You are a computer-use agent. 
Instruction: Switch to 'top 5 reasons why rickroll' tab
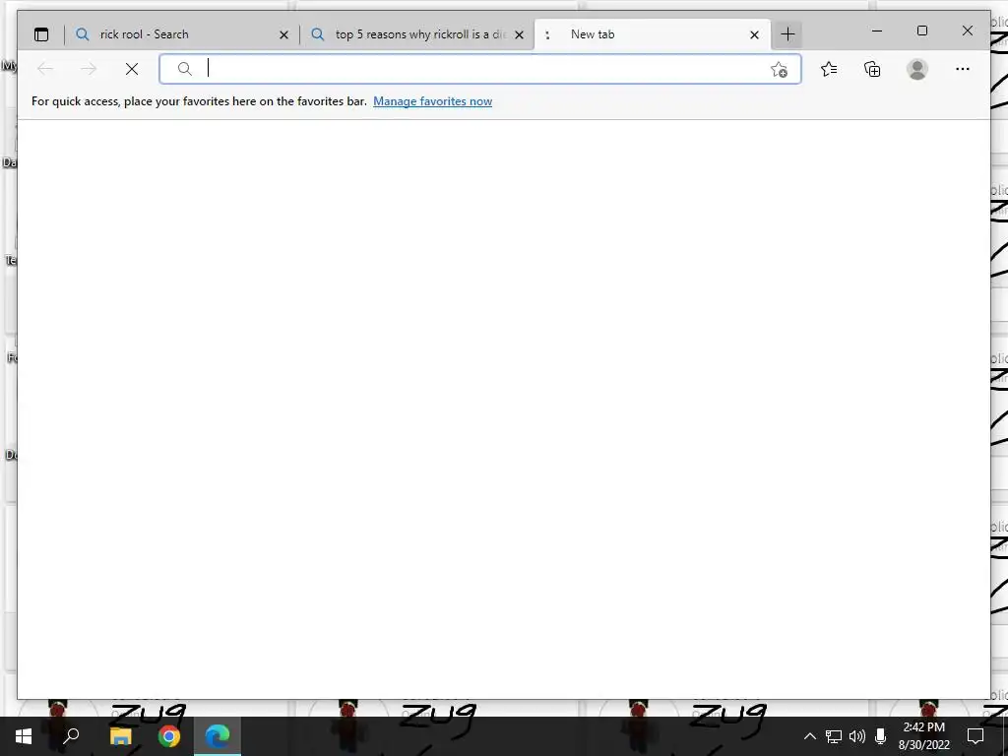click(416, 34)
